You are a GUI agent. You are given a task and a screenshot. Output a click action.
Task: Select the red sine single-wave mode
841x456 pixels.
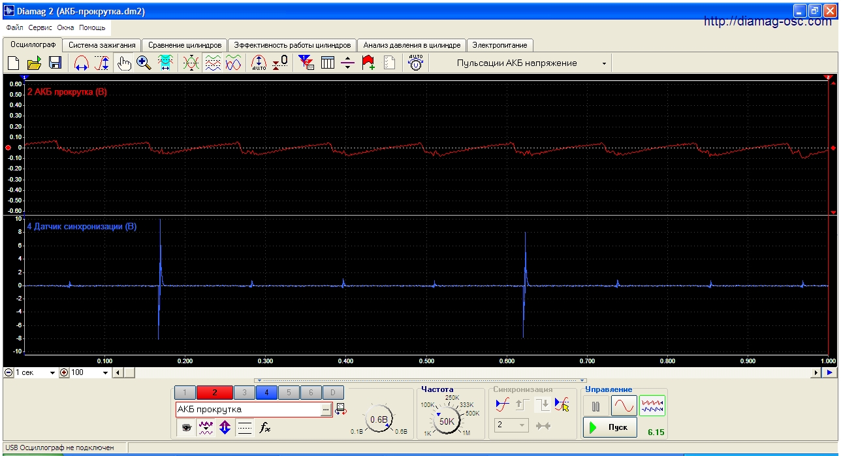(624, 406)
